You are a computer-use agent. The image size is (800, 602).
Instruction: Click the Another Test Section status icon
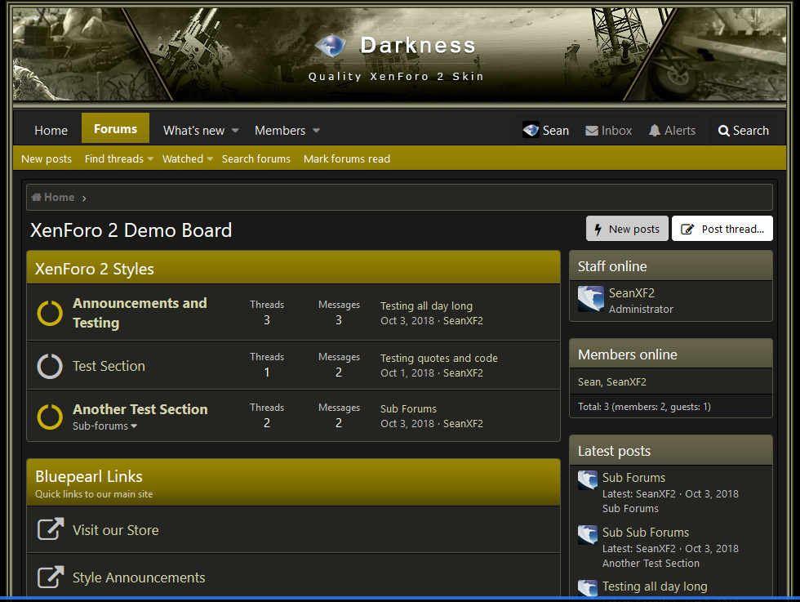pyautogui.click(x=50, y=417)
